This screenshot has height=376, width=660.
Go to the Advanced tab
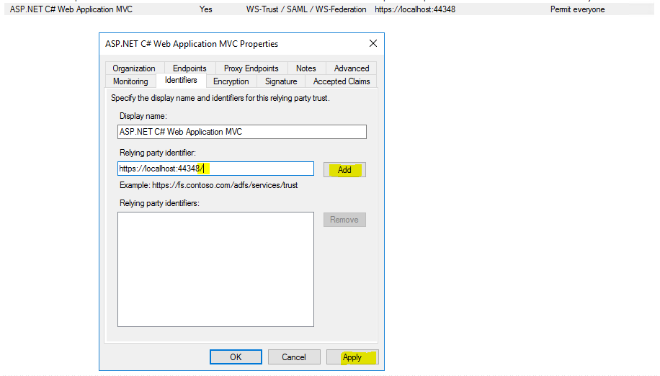(x=352, y=68)
